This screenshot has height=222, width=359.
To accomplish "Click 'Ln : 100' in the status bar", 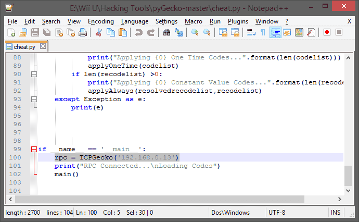I will [x=86, y=213].
